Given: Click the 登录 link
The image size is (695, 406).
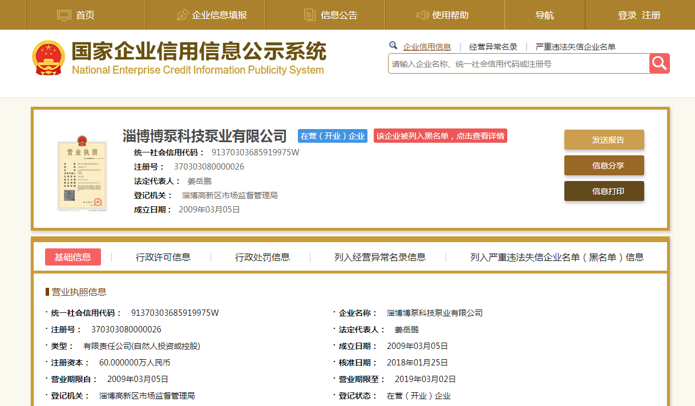Looking at the screenshot, I should [x=627, y=15].
